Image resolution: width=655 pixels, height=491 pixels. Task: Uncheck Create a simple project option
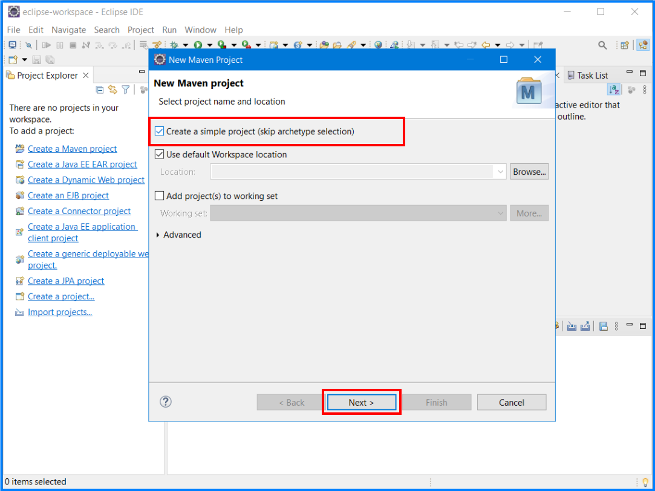(x=159, y=131)
